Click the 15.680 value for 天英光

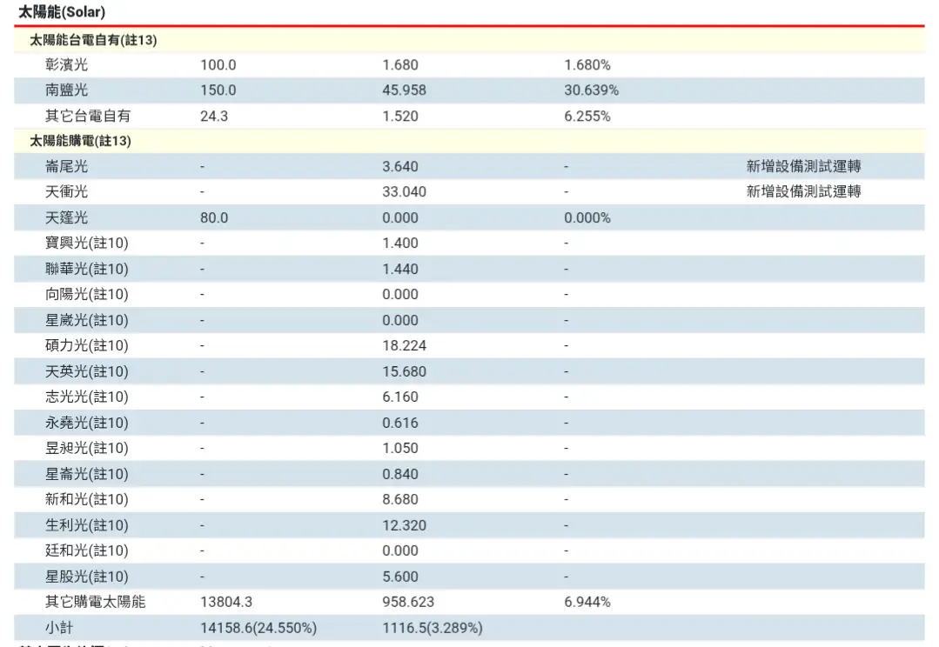point(404,371)
